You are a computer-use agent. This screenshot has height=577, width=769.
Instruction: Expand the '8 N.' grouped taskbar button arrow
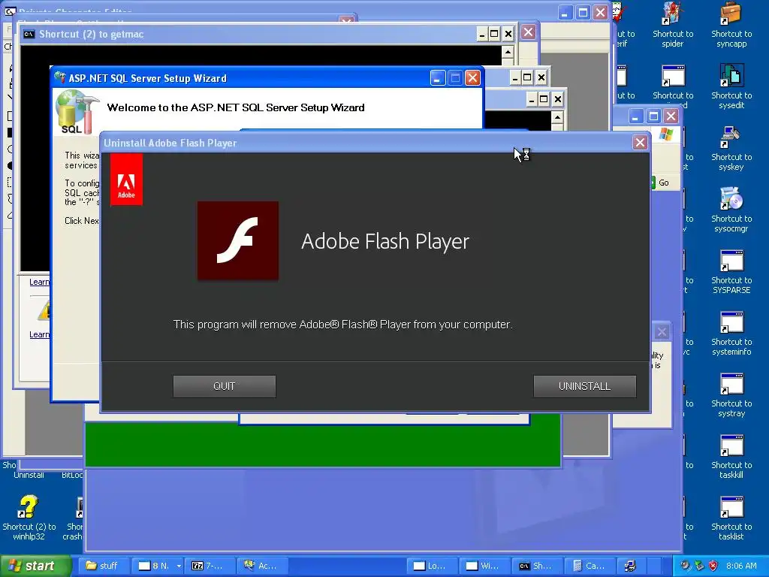pyautogui.click(x=179, y=566)
